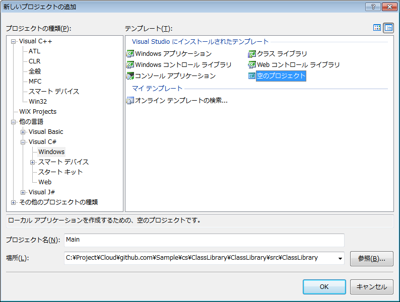Click コンソール アプリケーション template label
The height and width of the screenshot is (302, 400).
click(x=175, y=76)
